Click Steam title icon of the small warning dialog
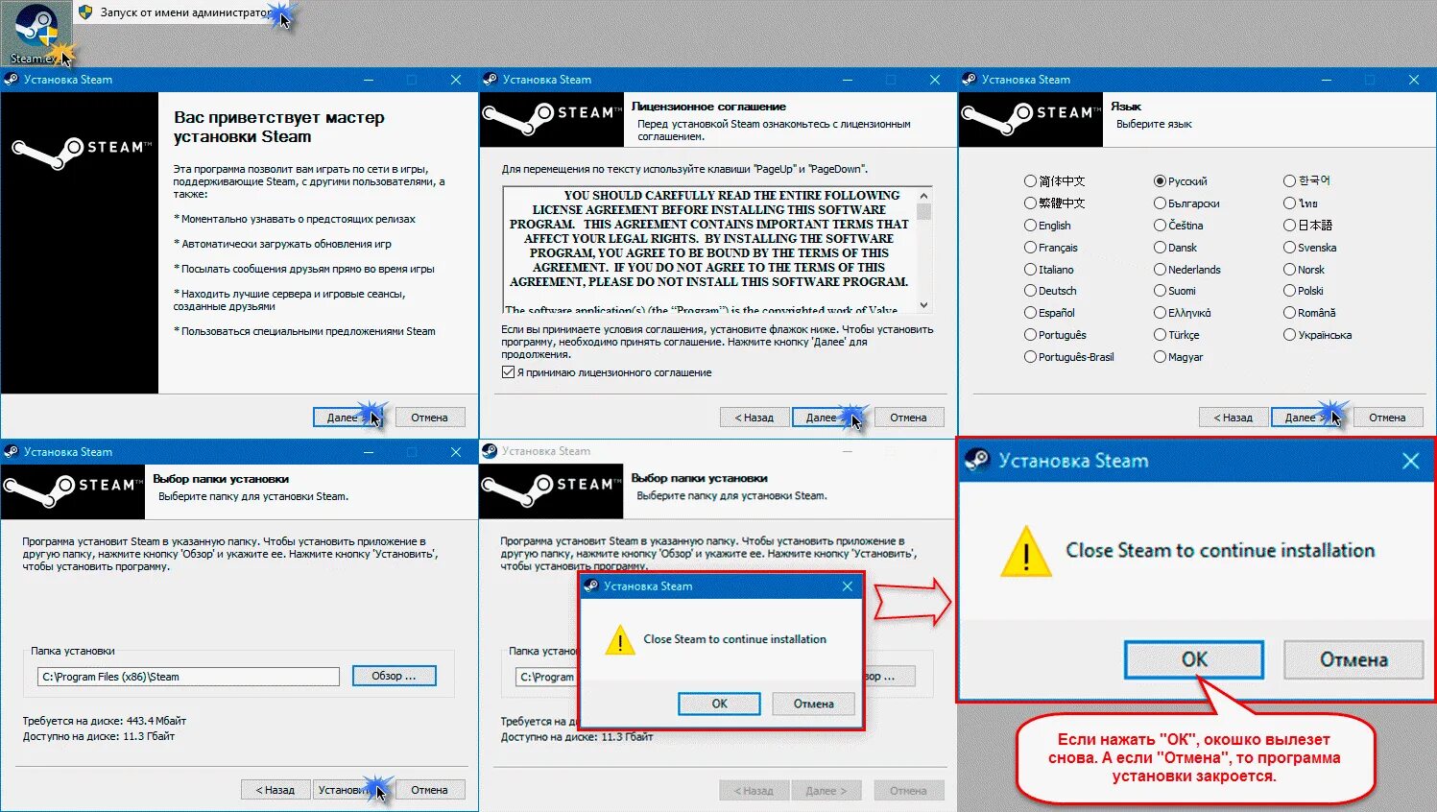Image resolution: width=1437 pixels, height=812 pixels. tap(591, 586)
